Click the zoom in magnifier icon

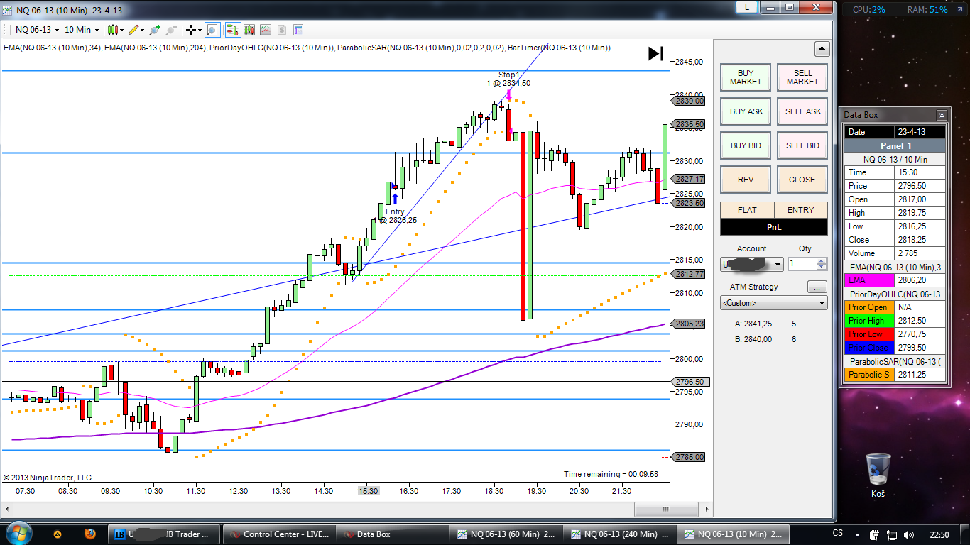click(x=154, y=30)
